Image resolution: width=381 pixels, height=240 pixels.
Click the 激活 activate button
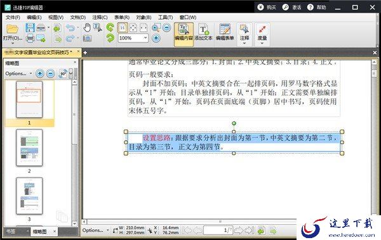tap(292, 7)
